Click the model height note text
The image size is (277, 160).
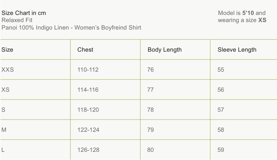point(242,17)
